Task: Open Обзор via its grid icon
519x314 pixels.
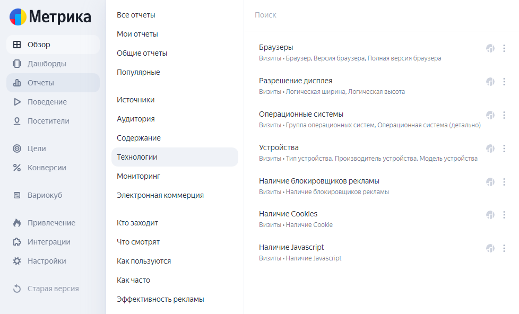Action: point(17,45)
